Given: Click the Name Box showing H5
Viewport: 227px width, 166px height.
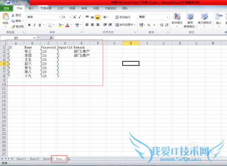Looking at the screenshot, I should (x=17, y=38).
